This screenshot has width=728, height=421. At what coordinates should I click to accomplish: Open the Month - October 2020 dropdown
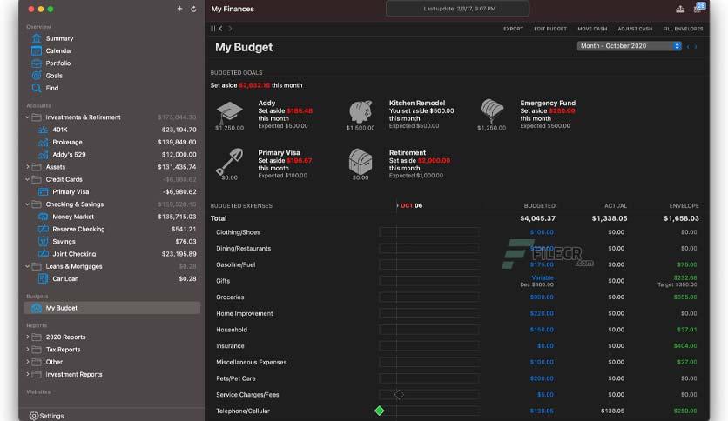tap(629, 46)
